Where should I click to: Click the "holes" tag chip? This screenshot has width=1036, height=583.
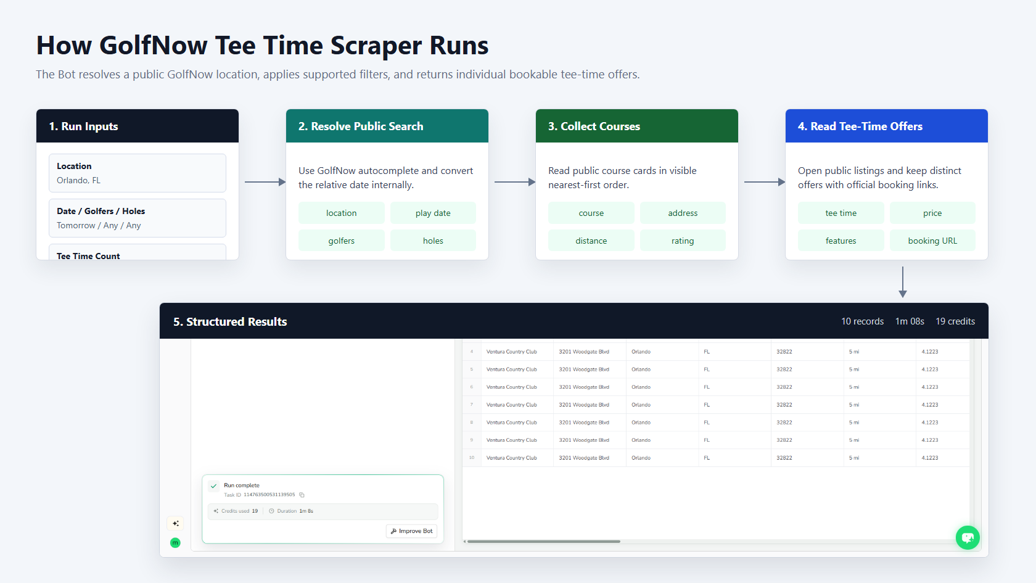tap(433, 241)
